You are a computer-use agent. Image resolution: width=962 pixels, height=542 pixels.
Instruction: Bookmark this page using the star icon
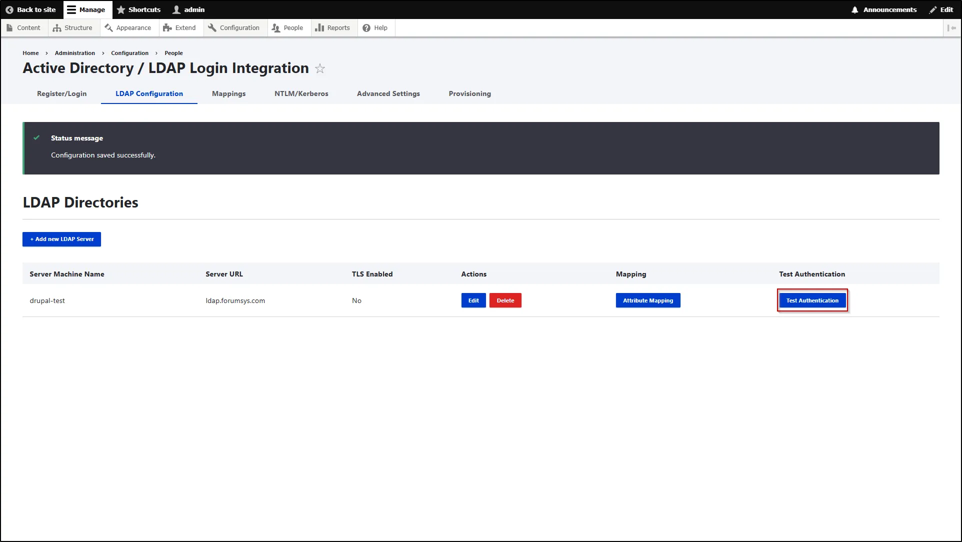pyautogui.click(x=320, y=68)
